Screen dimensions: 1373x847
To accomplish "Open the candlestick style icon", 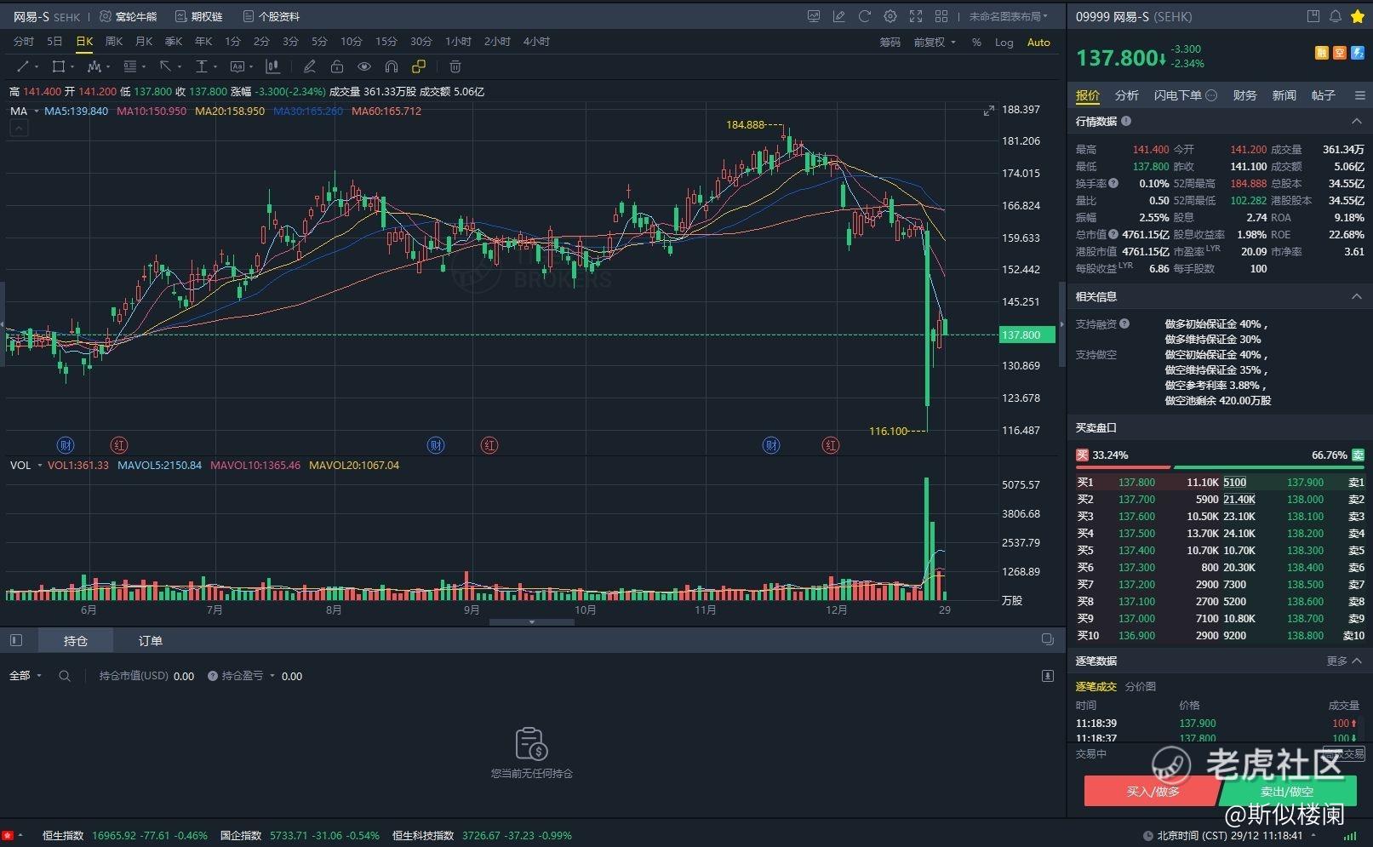I will click(272, 66).
